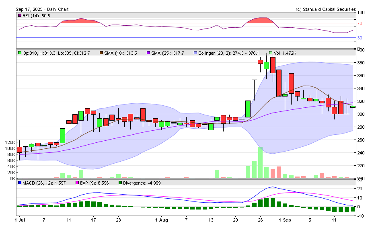Image resolution: width=372 pixels, height=228 pixels.
Task: Click the brown SMA (10) legend swatch
Action: (x=101, y=53)
